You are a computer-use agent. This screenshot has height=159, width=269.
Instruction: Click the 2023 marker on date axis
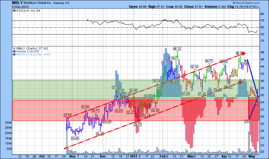(x=133, y=156)
